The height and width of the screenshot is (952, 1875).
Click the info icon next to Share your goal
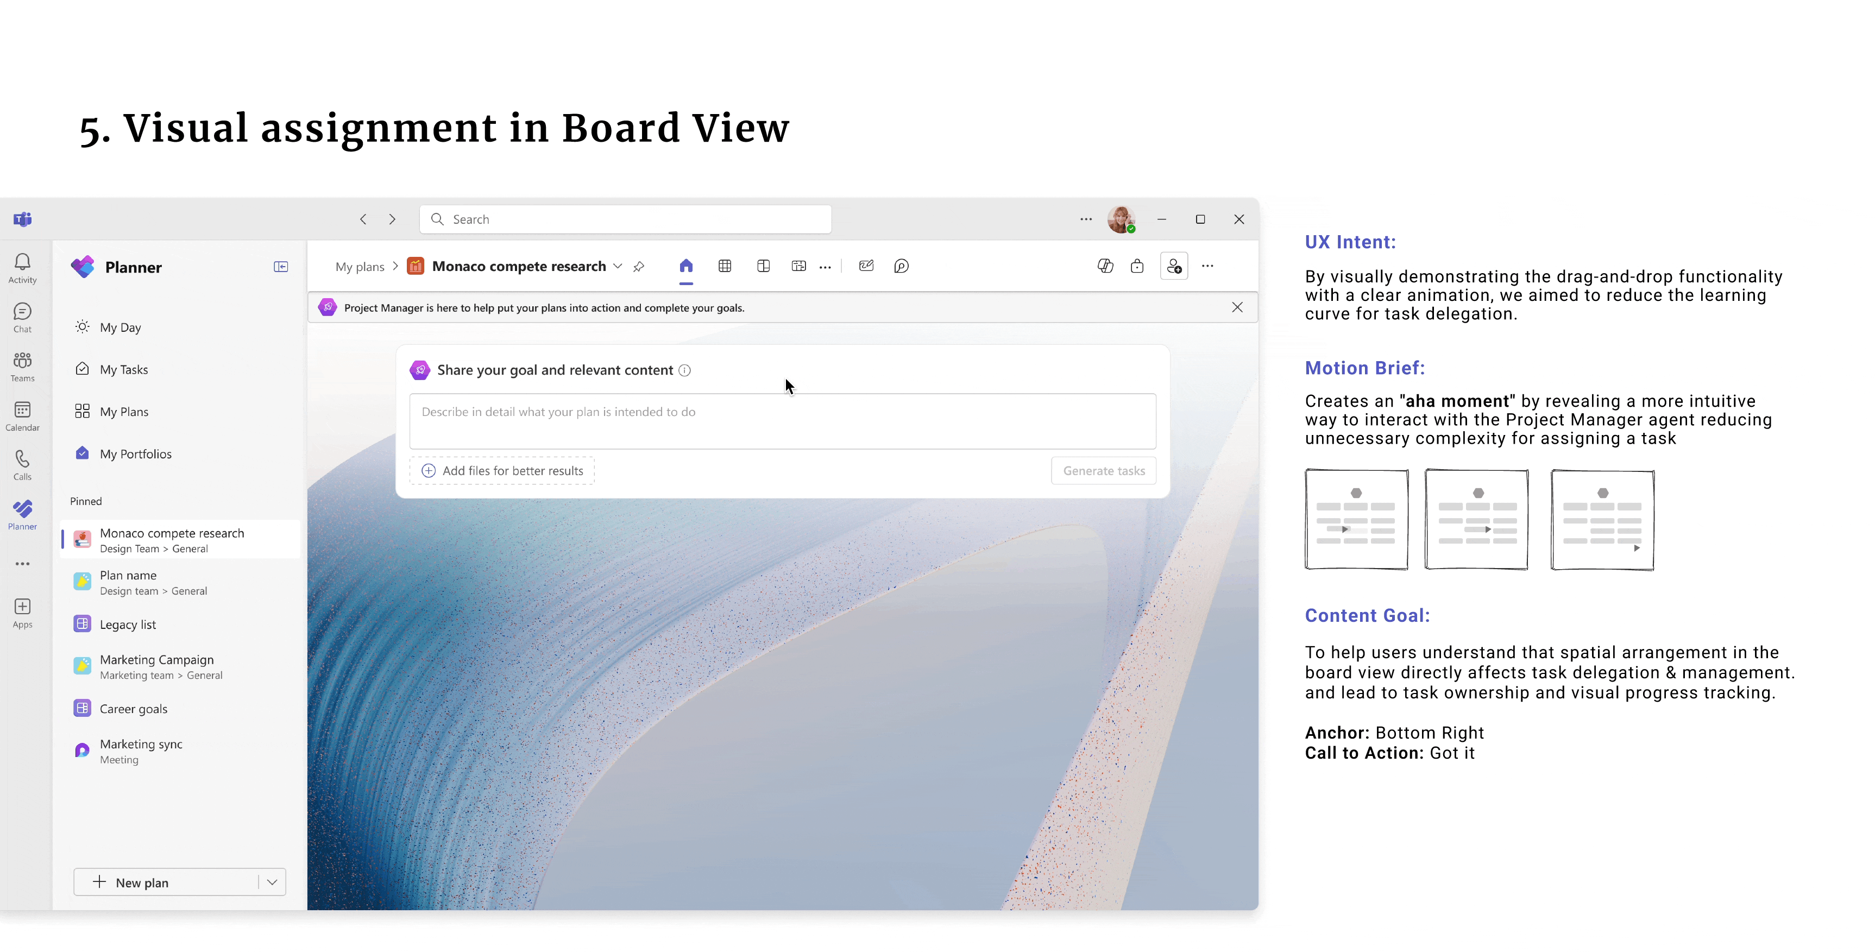pos(684,370)
